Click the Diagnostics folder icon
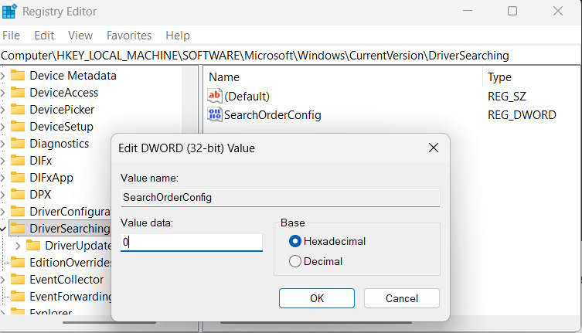582x333 pixels. 18,143
